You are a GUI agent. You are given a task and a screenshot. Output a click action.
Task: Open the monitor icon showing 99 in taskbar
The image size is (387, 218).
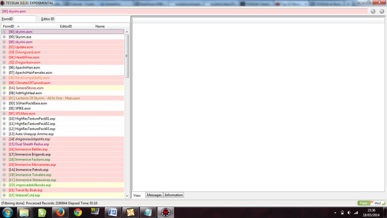click(x=95, y=212)
